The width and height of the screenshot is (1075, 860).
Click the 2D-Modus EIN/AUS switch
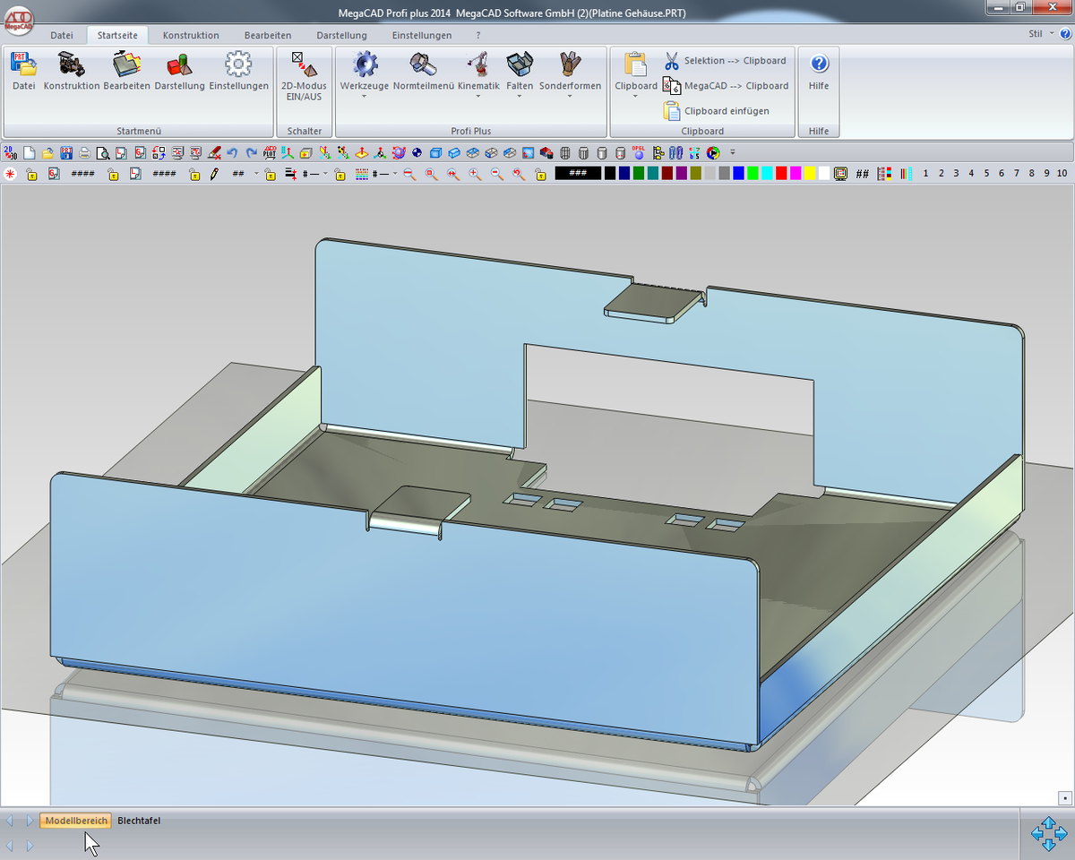click(304, 76)
